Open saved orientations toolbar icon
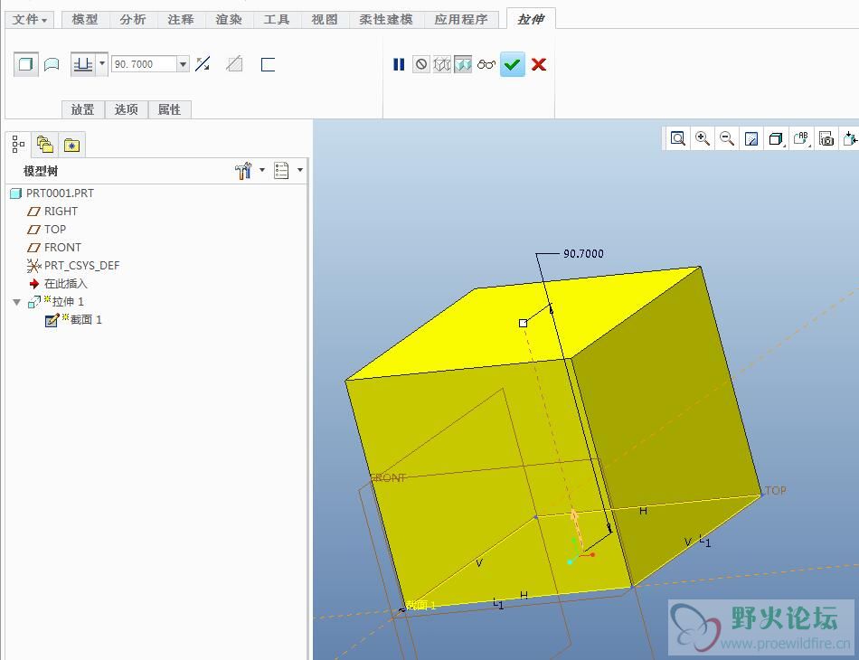The width and height of the screenshot is (859, 660). pos(801,138)
